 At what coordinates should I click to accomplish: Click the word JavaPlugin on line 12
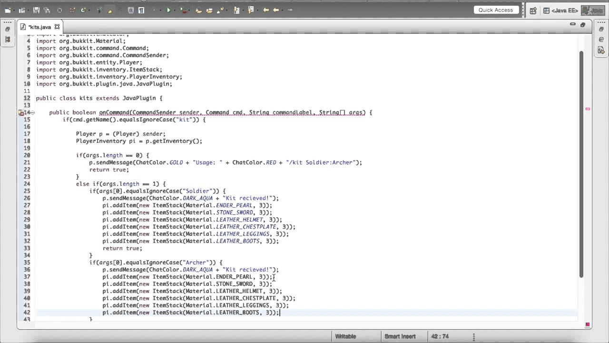(x=139, y=98)
